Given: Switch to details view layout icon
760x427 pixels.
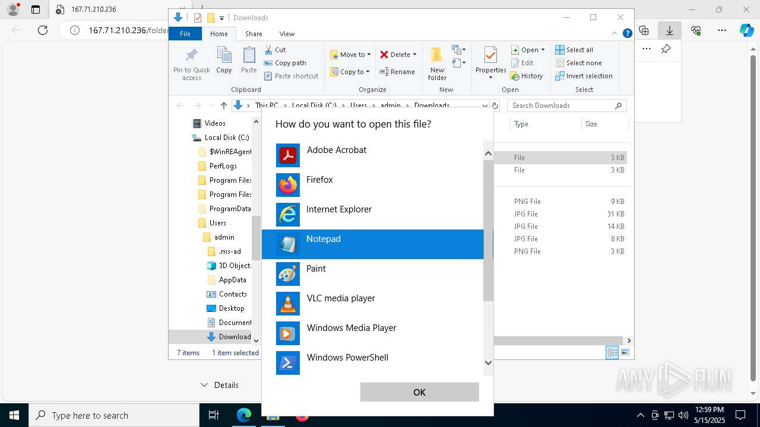Looking at the screenshot, I should click(612, 352).
